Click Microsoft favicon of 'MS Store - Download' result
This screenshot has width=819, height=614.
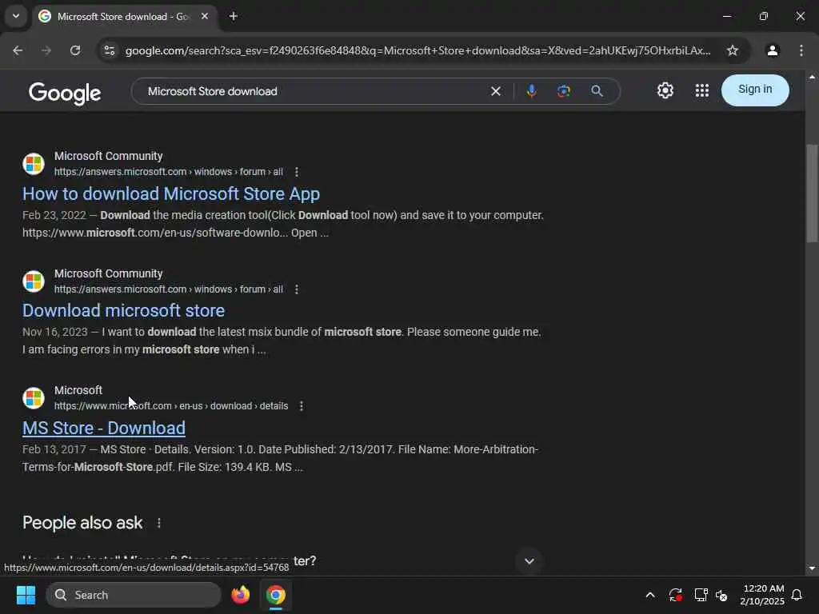34,398
